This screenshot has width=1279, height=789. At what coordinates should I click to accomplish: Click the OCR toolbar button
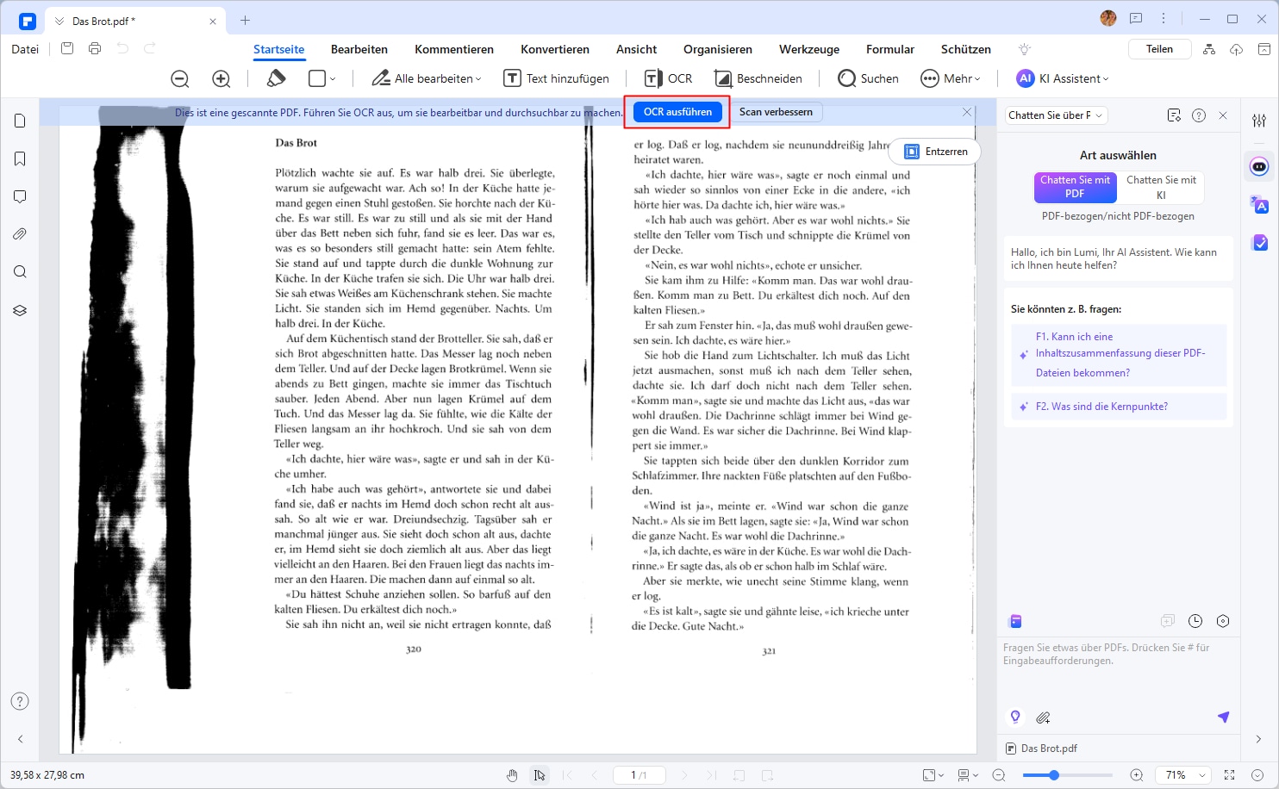[669, 78]
